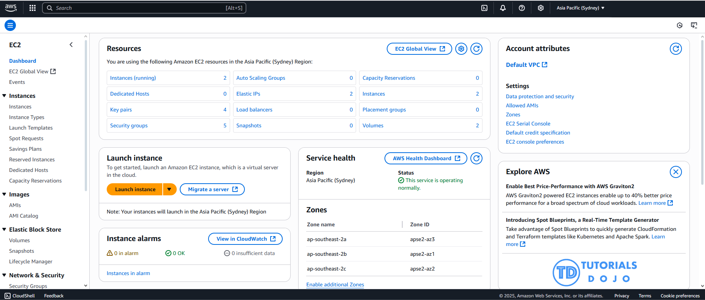Open Auto Scaling Groups resource link
Viewport: 705px width, 300px height.
(261, 78)
